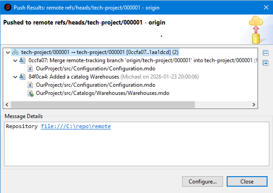The width and height of the screenshot is (273, 193).
Task: Click the horizontal scrollbar left arrow
Action: [6, 104]
